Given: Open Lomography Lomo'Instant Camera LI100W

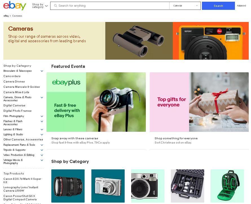Looking at the screenshot, I should [21, 189].
